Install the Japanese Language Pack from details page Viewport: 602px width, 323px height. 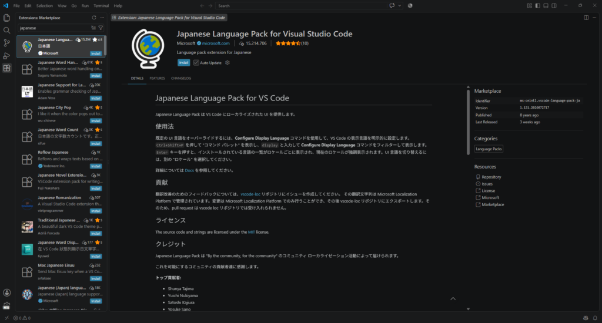coord(183,62)
